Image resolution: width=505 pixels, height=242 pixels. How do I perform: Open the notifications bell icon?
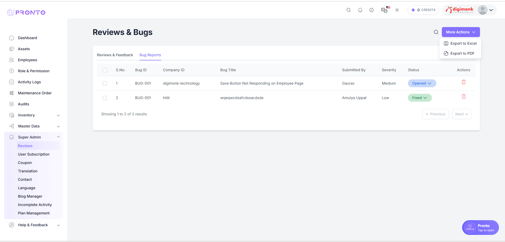click(360, 10)
